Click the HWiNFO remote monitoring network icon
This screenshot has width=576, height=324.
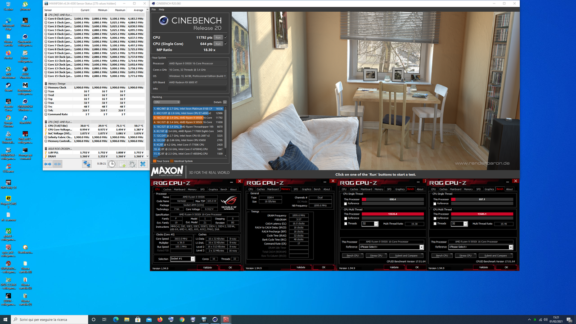coord(87,164)
